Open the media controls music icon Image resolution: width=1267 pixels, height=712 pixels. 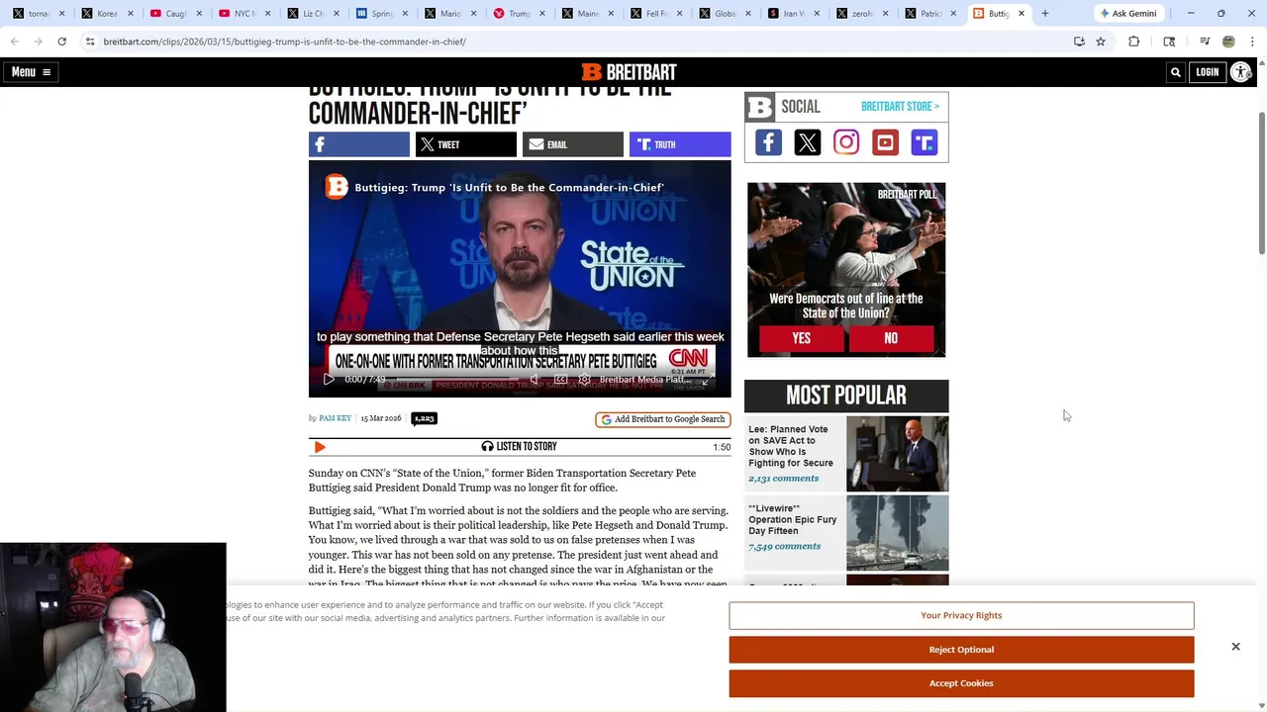pyautogui.click(x=1205, y=42)
